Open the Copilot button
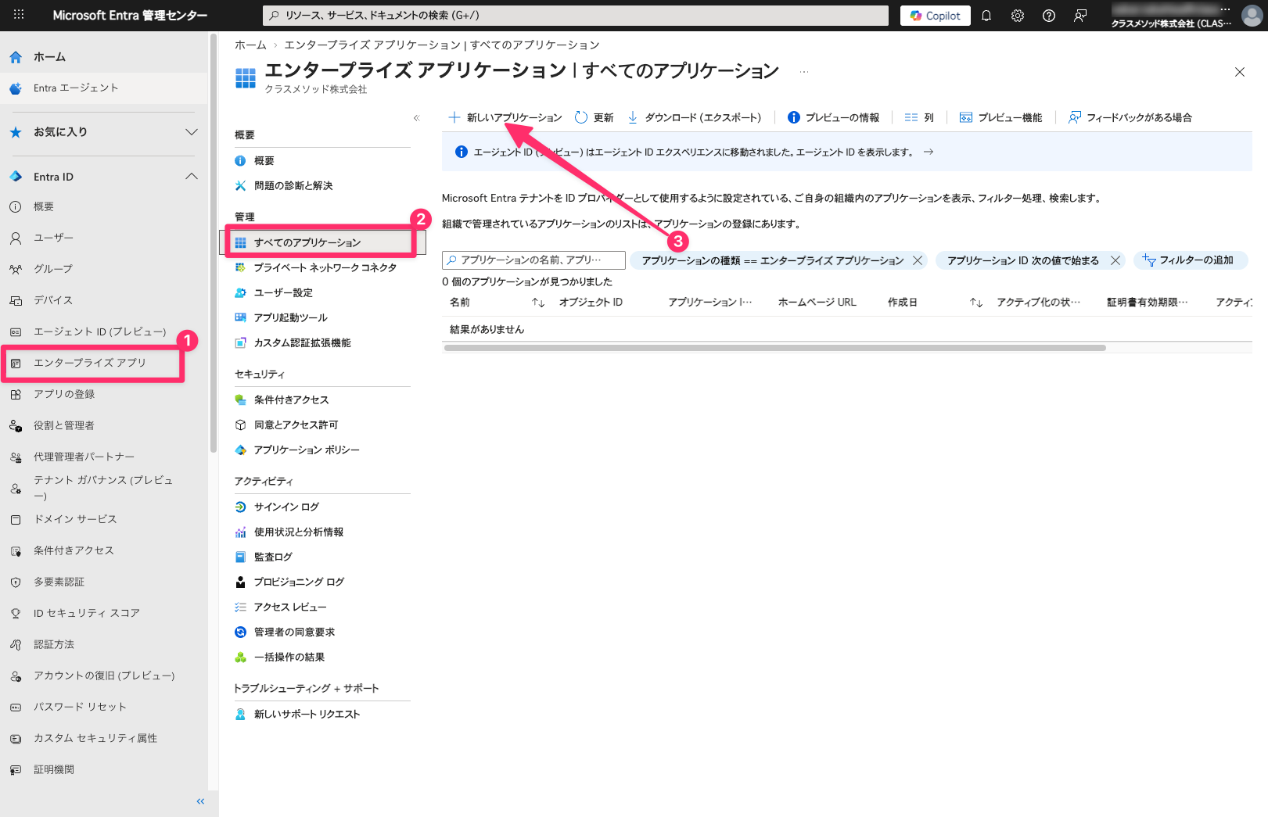This screenshot has width=1268, height=817. pos(936,16)
